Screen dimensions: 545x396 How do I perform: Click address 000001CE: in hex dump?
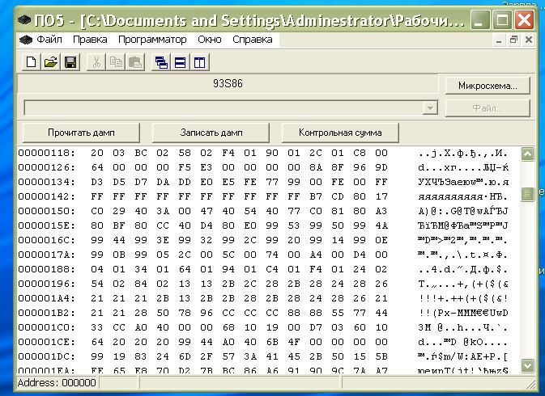[x=47, y=342]
